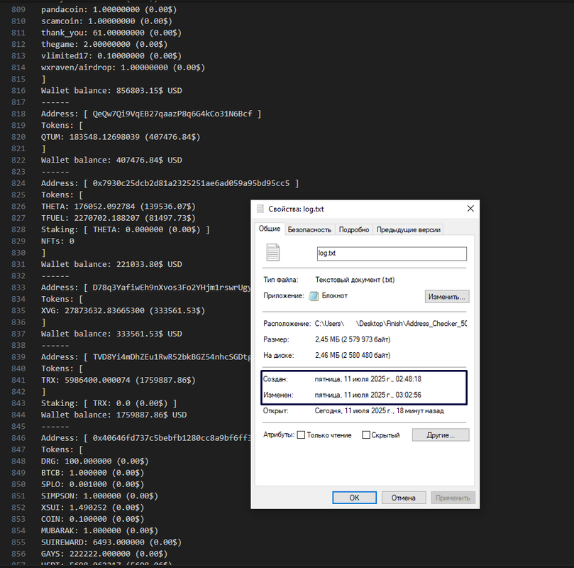Viewport: 574px width, 568px height.
Task: Select the log.txt filename input field
Action: (392, 253)
